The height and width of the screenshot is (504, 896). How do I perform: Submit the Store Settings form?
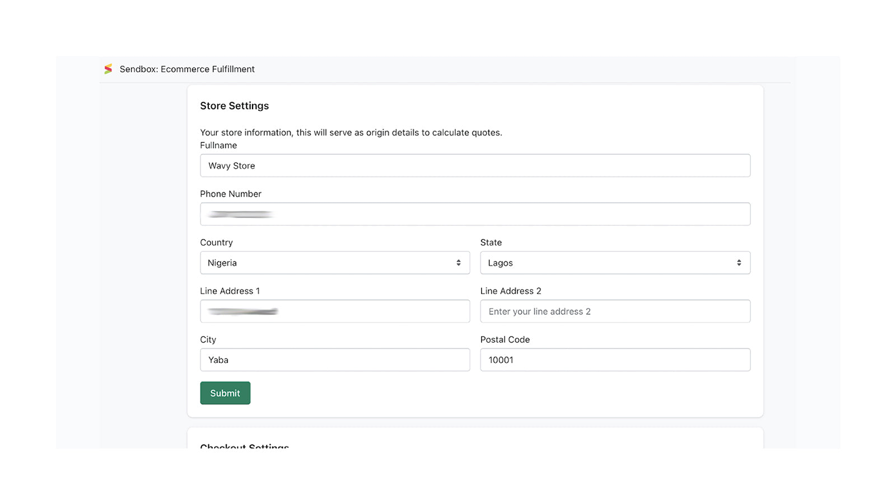pos(225,393)
